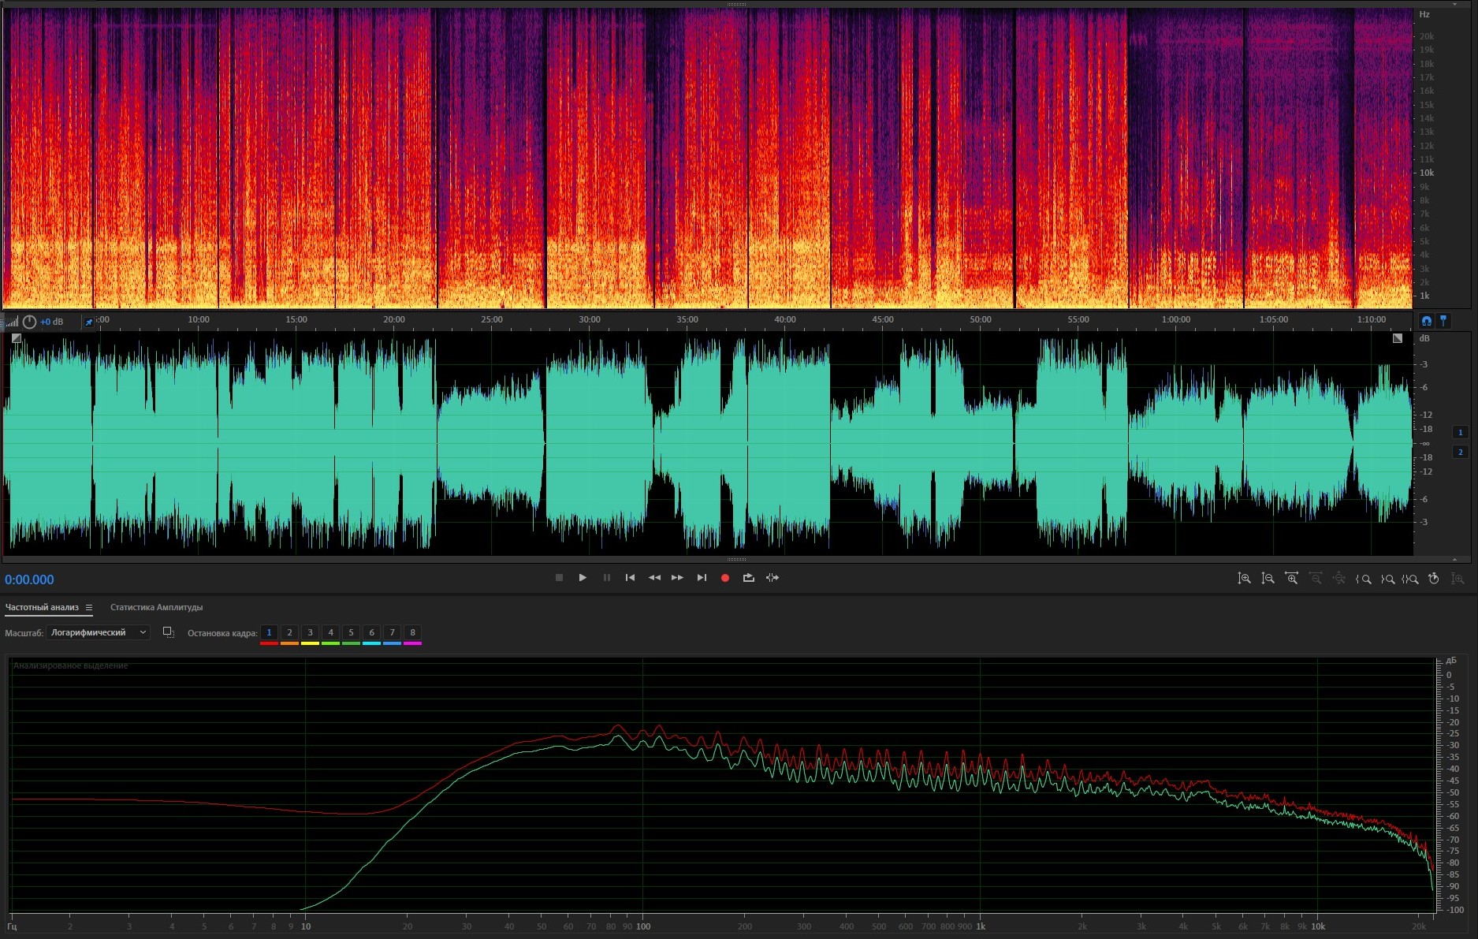Adjust the +0 dB gain knob
The width and height of the screenshot is (1478, 939).
29,322
